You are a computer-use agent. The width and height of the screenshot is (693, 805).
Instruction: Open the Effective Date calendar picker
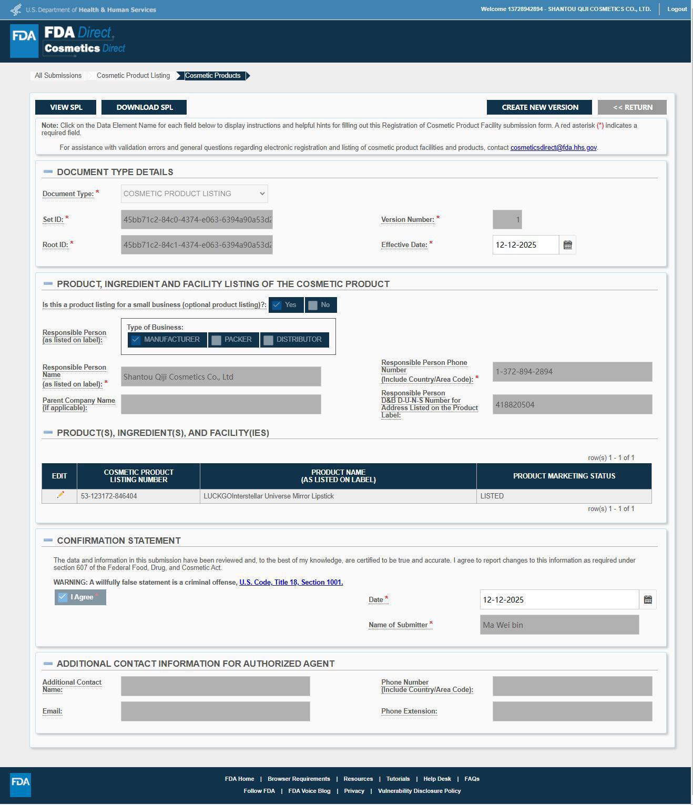(567, 245)
